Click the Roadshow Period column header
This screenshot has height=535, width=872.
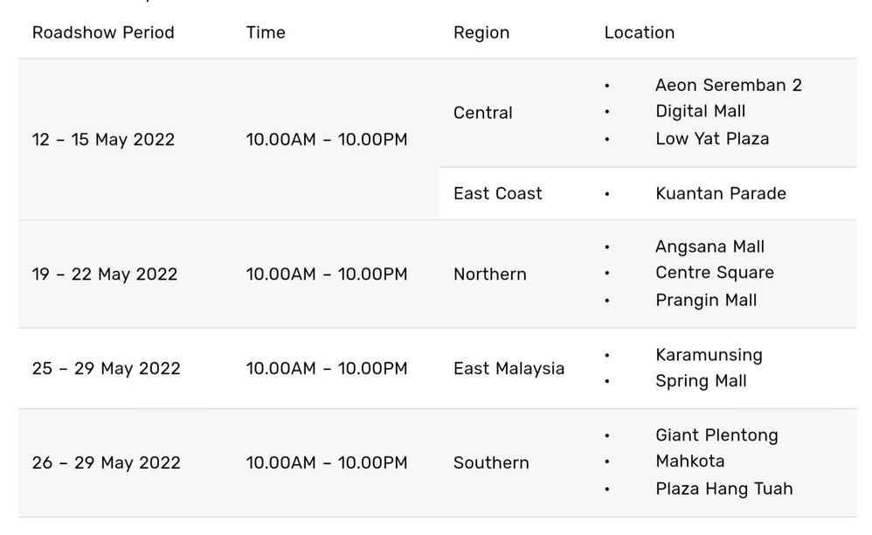pyautogui.click(x=103, y=33)
